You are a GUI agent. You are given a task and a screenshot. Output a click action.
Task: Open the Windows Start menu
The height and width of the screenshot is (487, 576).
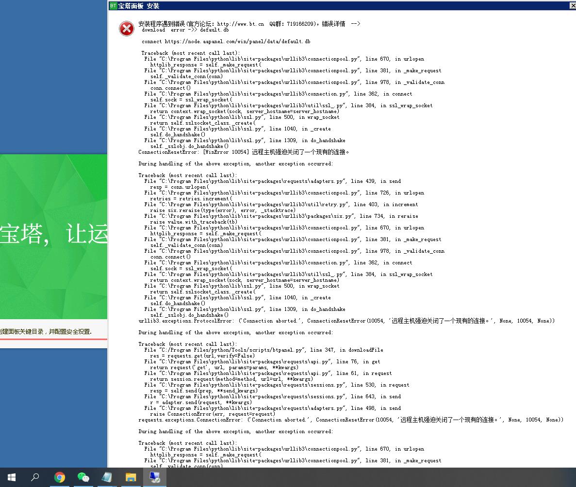coord(11,477)
